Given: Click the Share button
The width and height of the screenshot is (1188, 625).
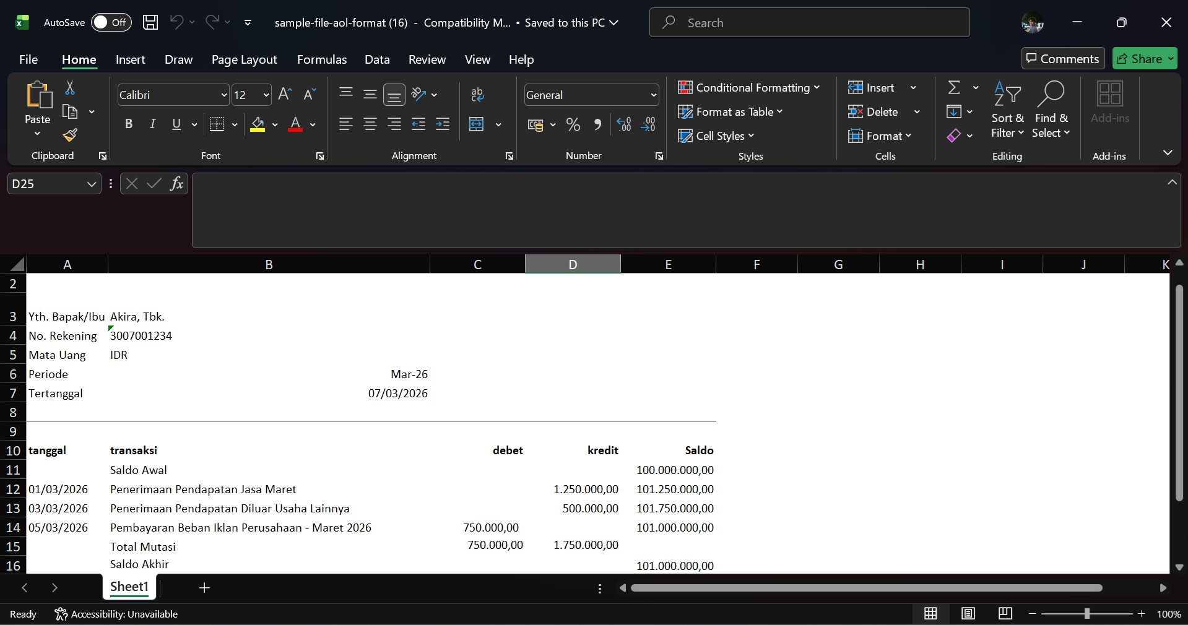Looking at the screenshot, I should 1144,59.
